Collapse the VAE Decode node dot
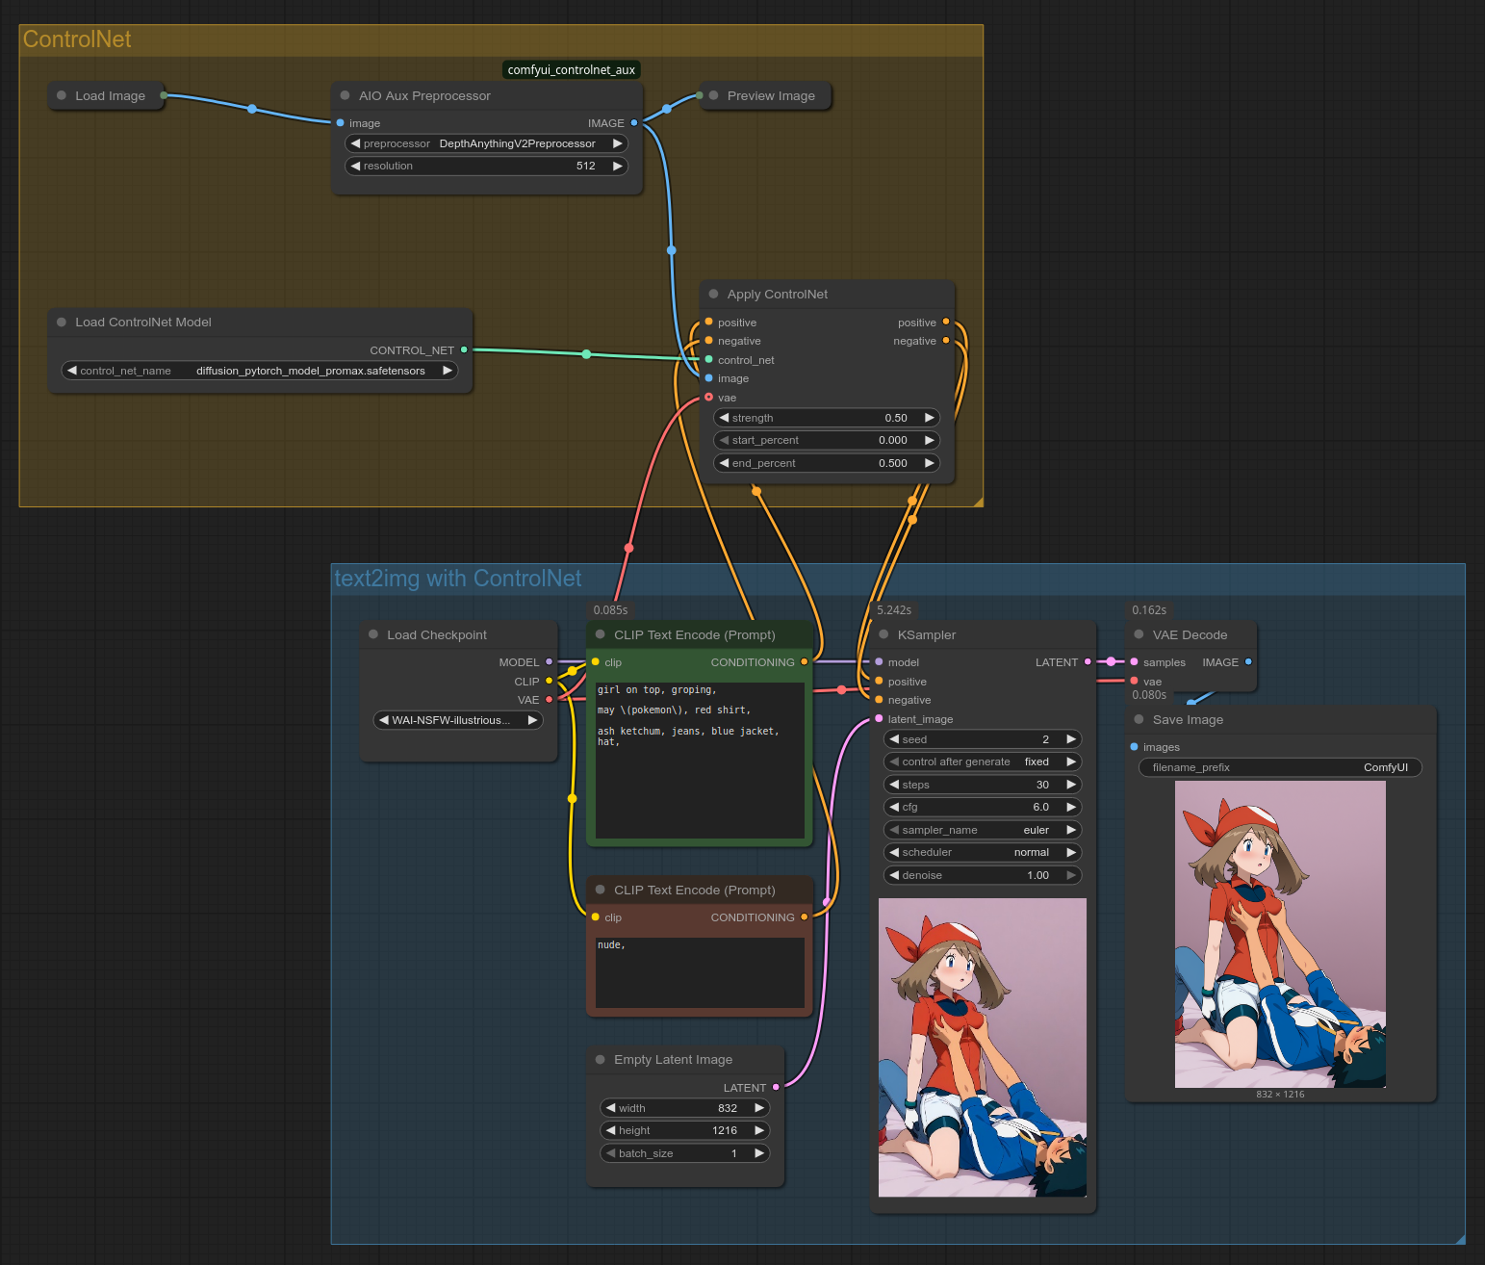This screenshot has height=1265, width=1485. coord(1139,634)
